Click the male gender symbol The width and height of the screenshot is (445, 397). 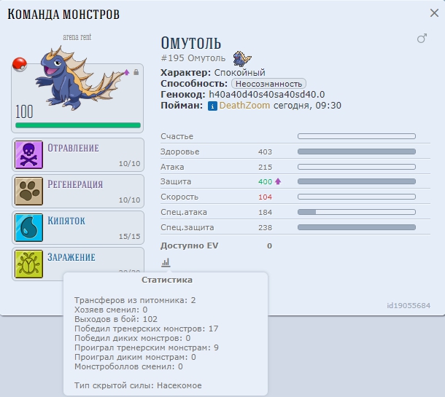pos(422,39)
